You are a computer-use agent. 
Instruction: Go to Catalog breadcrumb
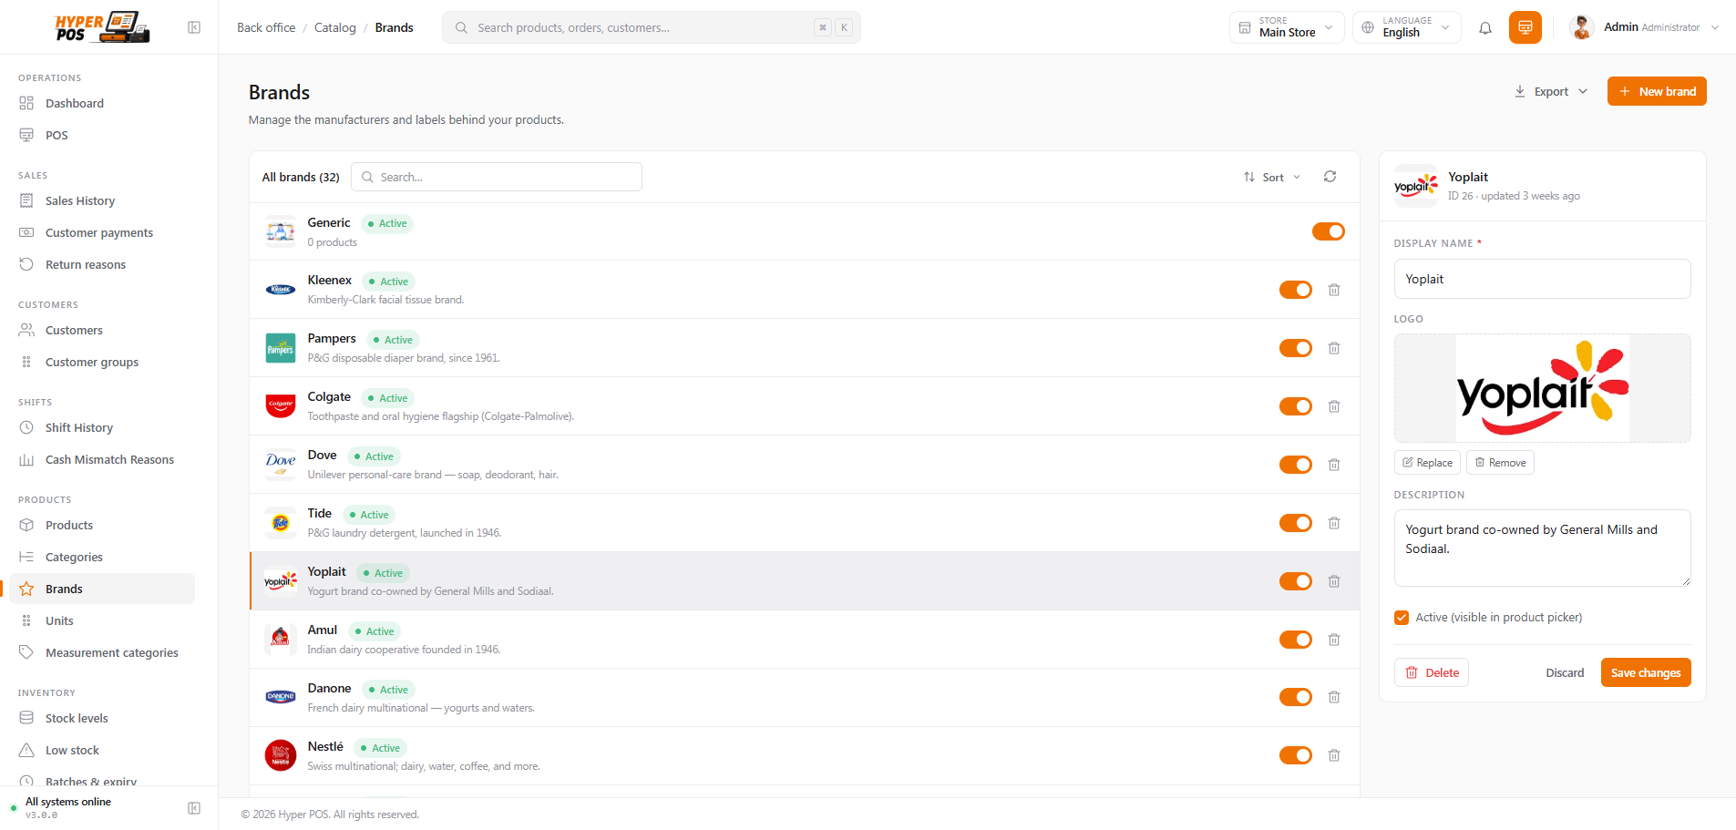(x=335, y=27)
